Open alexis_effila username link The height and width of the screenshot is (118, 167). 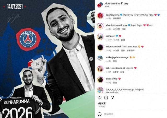[111, 79]
